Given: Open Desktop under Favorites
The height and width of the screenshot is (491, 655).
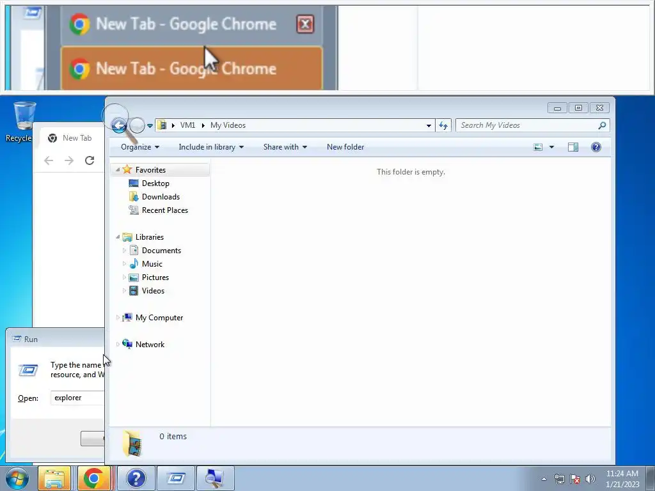Looking at the screenshot, I should point(155,183).
